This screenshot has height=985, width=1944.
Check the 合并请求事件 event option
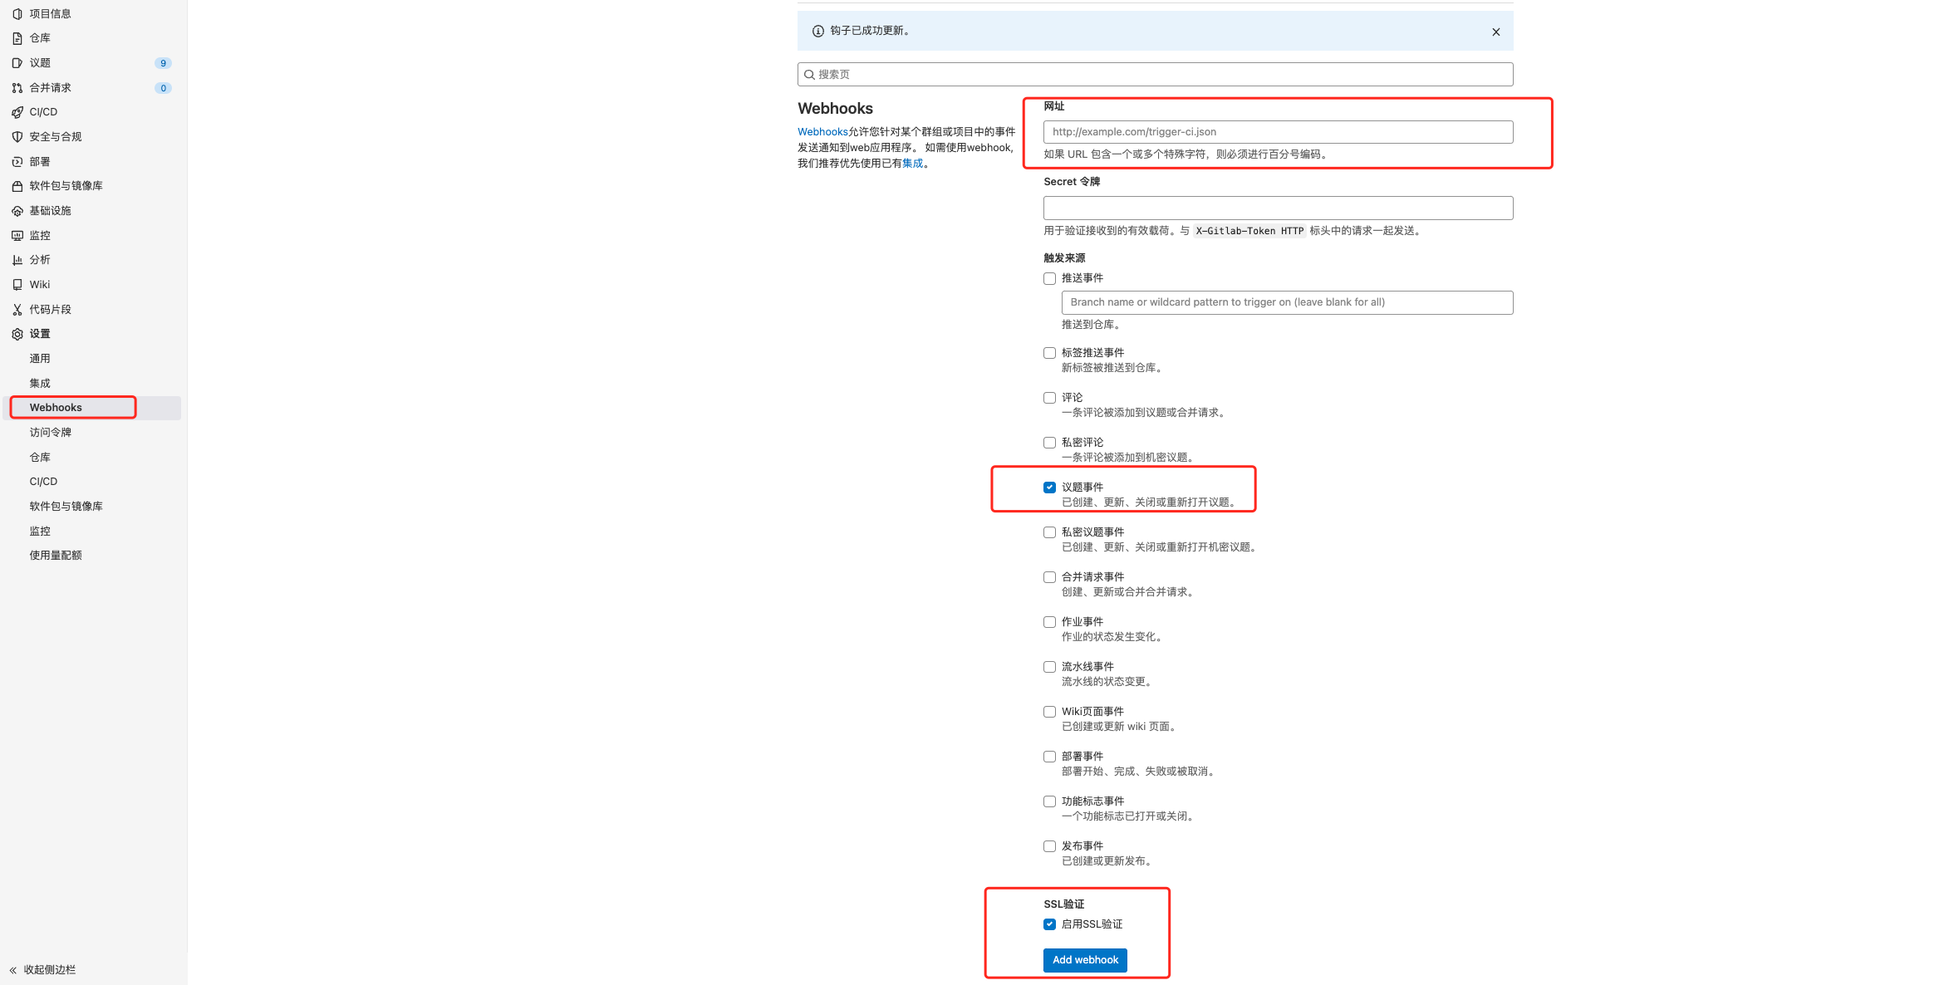[x=1049, y=576]
